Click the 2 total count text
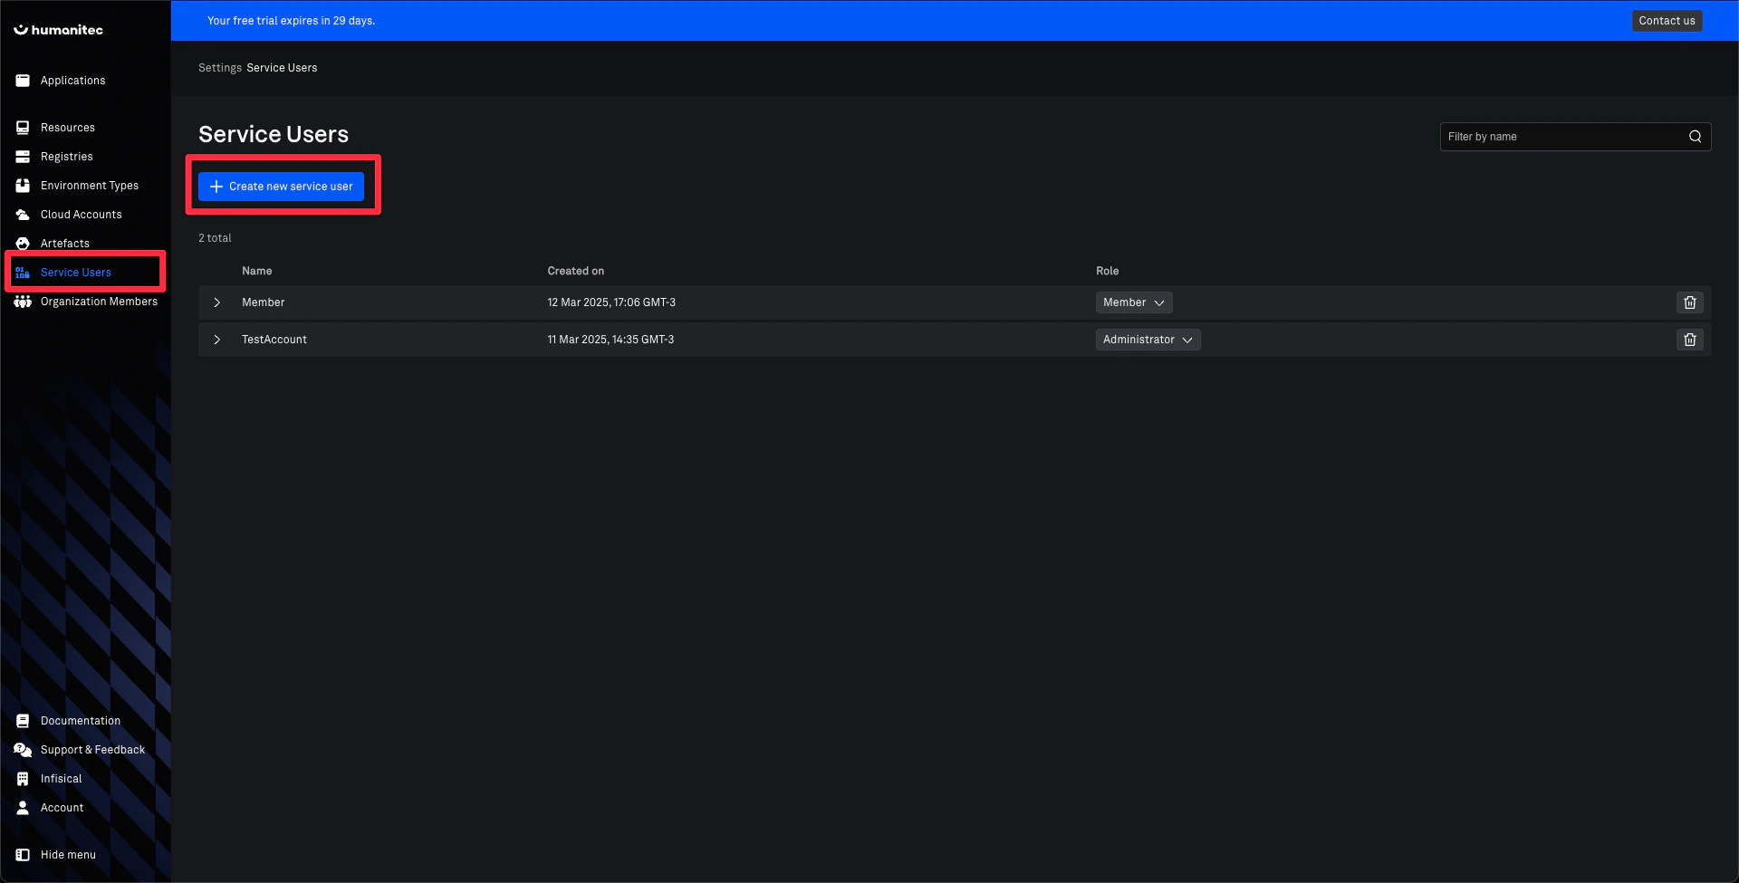1739x883 pixels. tap(215, 238)
